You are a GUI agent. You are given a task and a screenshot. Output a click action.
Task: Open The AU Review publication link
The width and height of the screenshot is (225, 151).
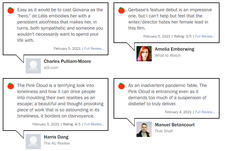(57, 143)
